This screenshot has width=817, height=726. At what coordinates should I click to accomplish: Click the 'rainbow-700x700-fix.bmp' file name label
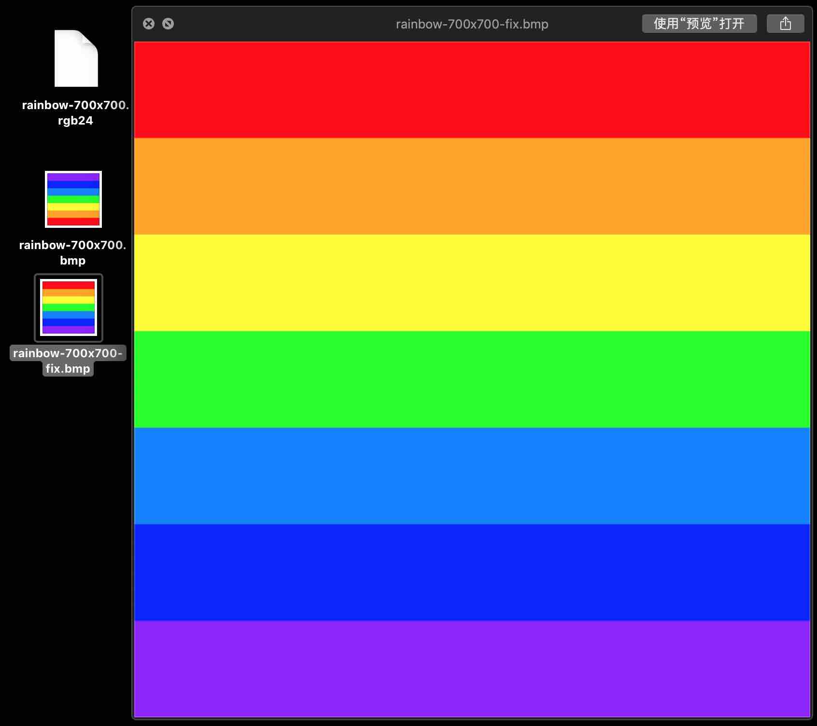click(x=68, y=361)
